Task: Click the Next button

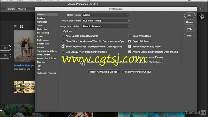Action: (190, 36)
